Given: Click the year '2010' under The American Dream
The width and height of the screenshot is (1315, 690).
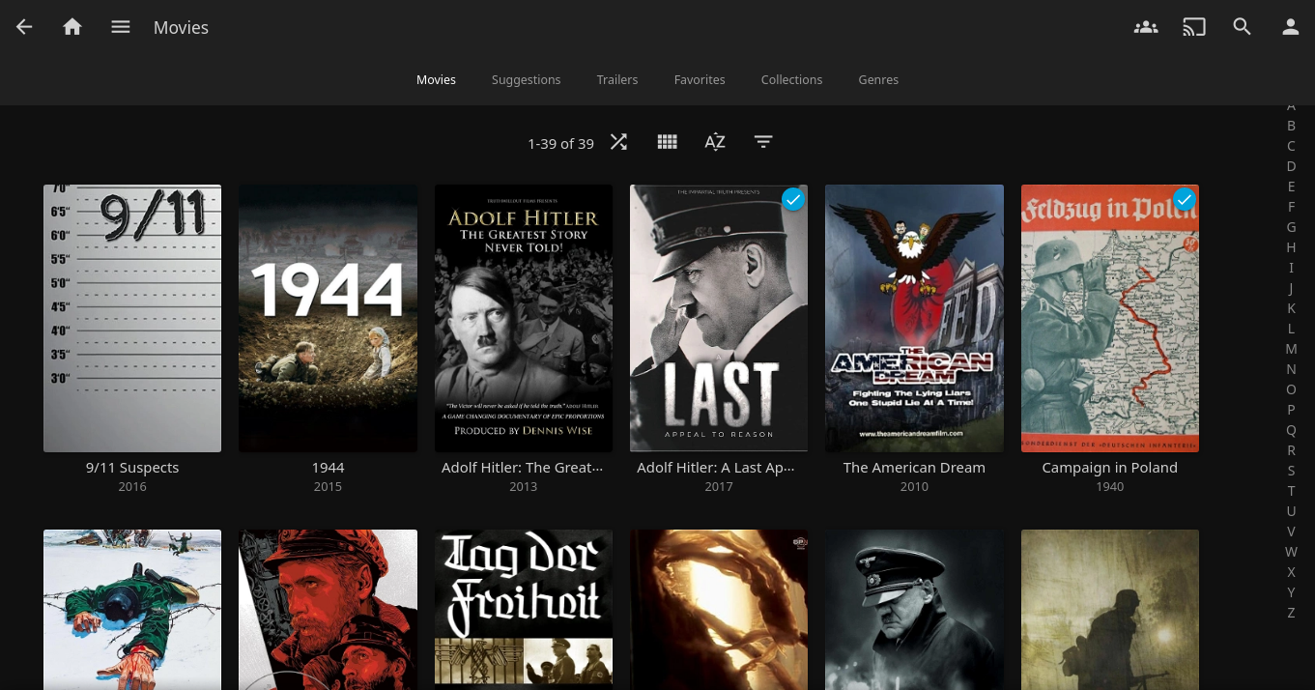Looking at the screenshot, I should click(x=914, y=487).
